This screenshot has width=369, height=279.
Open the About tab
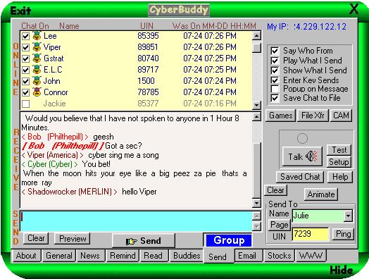coord(26,256)
